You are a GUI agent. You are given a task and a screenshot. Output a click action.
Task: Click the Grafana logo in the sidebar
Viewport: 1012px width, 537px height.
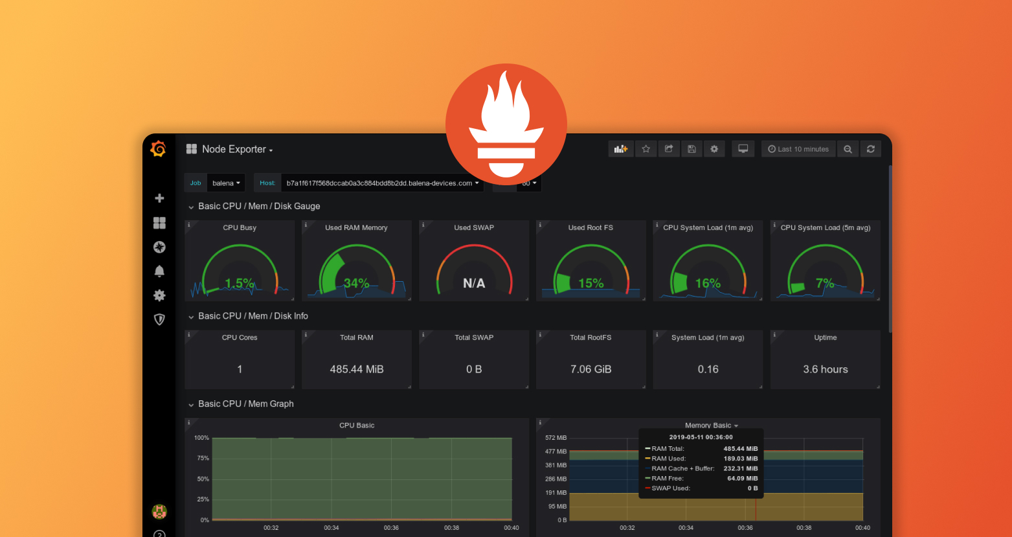point(159,149)
